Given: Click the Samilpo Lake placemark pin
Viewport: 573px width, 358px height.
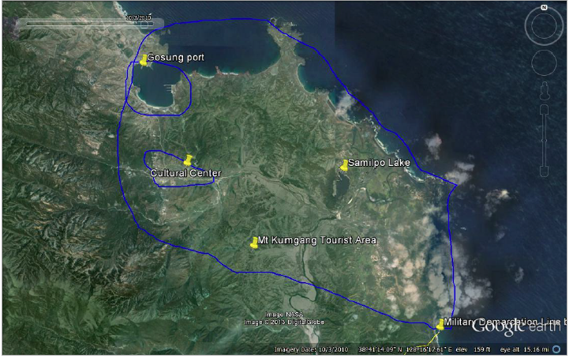Looking at the screenshot, I should (x=345, y=164).
